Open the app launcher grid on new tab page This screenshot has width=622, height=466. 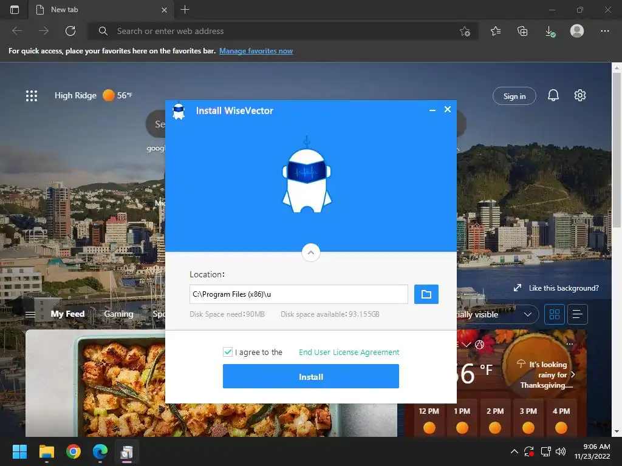32,95
